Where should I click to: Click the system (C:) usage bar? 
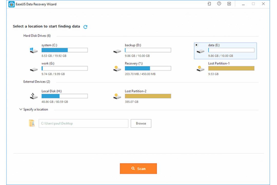(x=65, y=50)
